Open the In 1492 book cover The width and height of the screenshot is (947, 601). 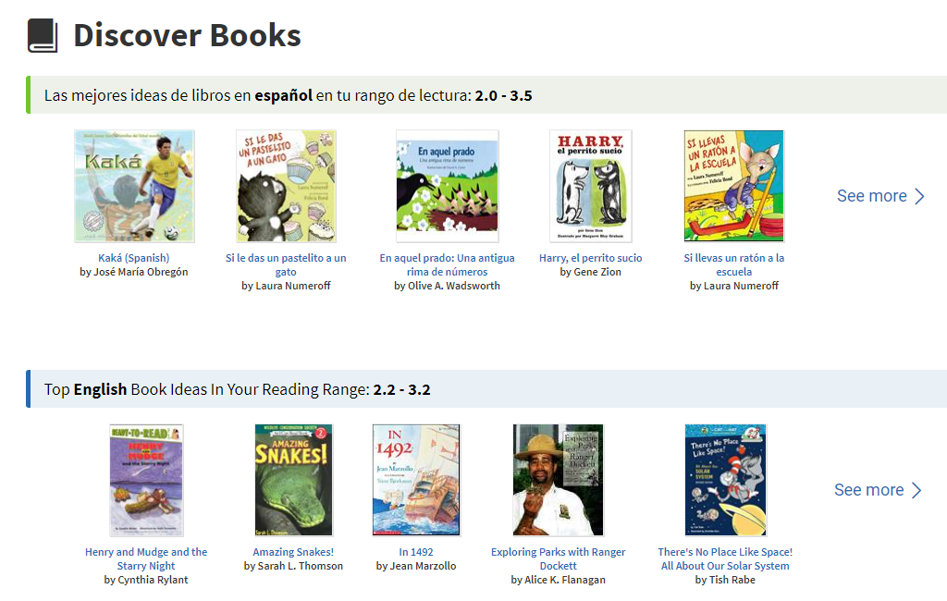[416, 480]
